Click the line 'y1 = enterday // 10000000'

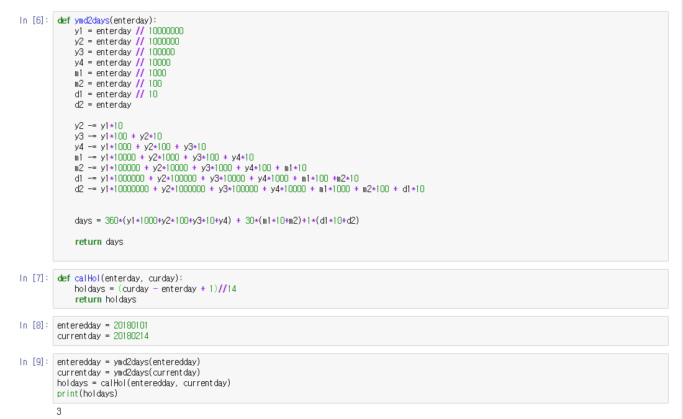(x=129, y=31)
